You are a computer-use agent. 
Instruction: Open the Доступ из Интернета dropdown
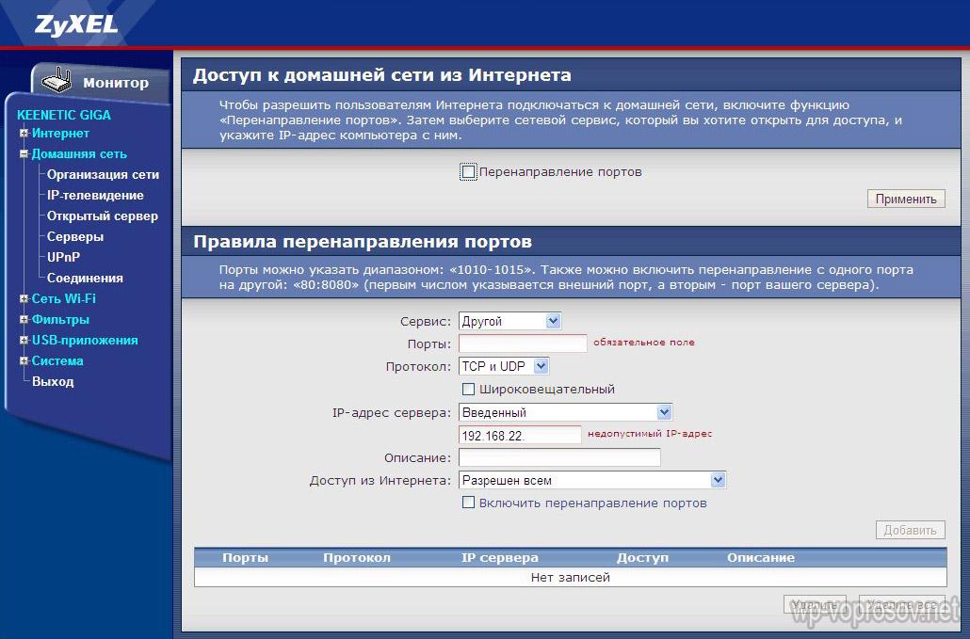(592, 480)
